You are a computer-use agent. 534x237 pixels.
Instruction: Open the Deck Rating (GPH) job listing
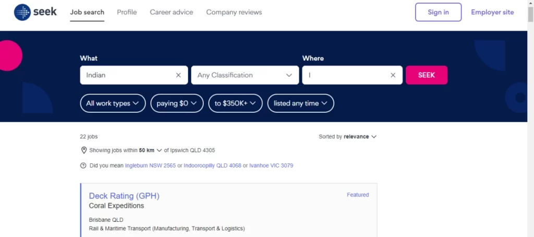click(124, 196)
